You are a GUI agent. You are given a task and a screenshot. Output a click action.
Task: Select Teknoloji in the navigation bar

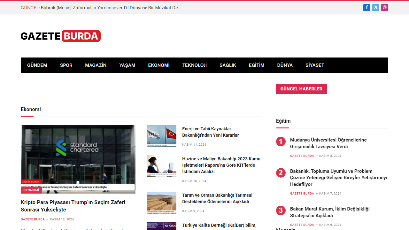coord(194,65)
